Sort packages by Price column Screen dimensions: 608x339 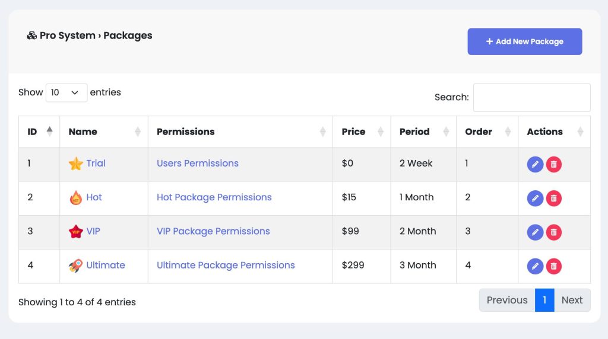click(x=362, y=132)
